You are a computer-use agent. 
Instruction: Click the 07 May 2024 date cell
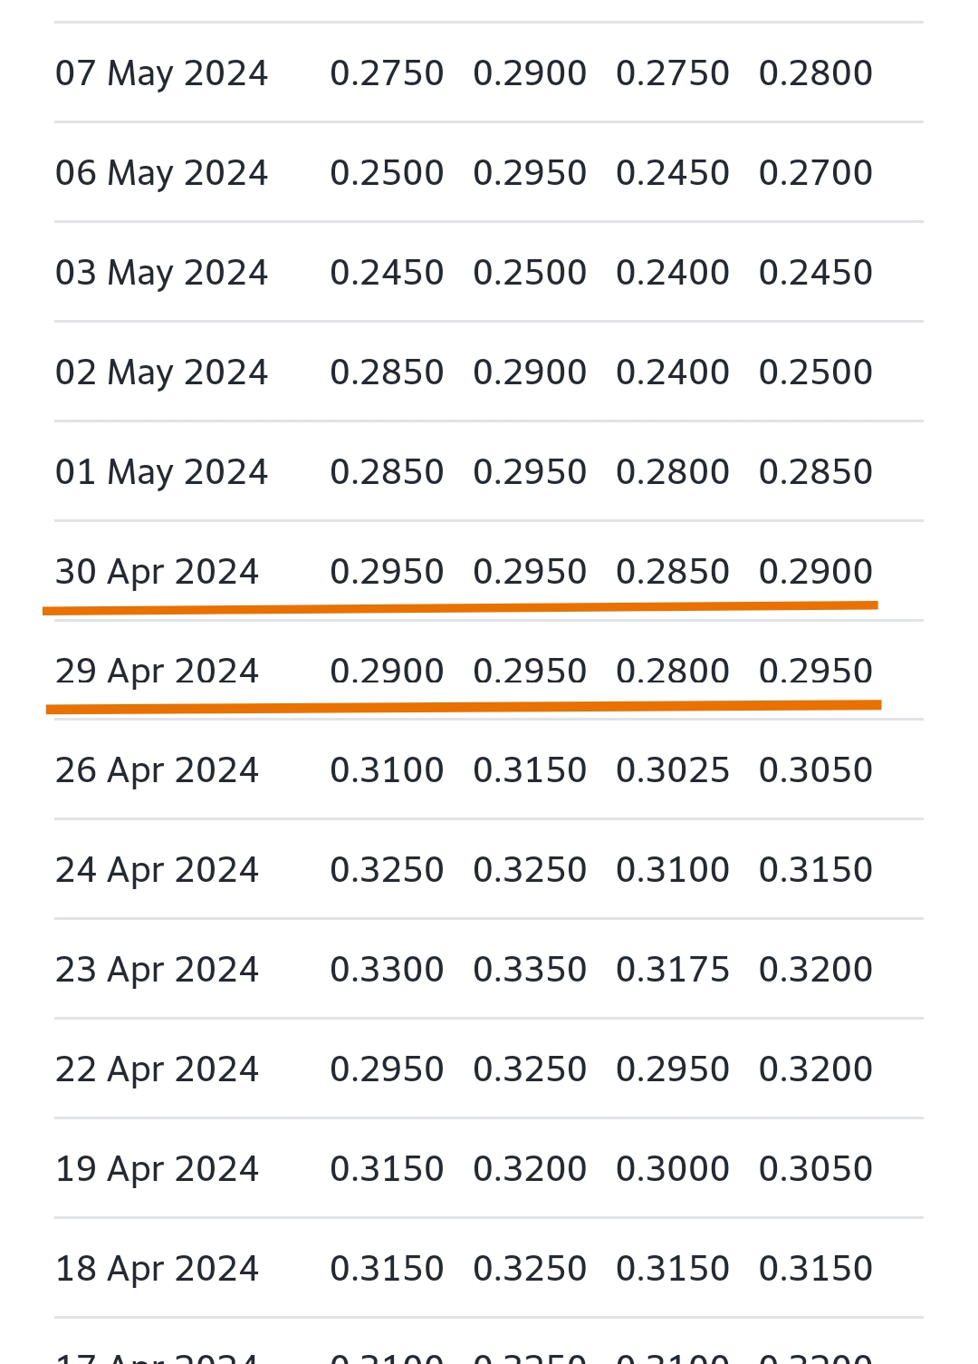pyautogui.click(x=161, y=73)
